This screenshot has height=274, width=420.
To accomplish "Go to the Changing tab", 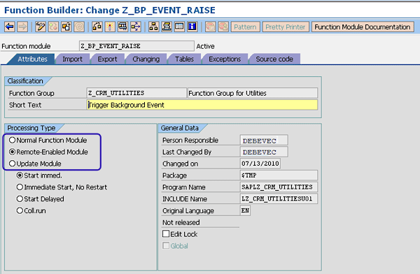I will point(146,59).
